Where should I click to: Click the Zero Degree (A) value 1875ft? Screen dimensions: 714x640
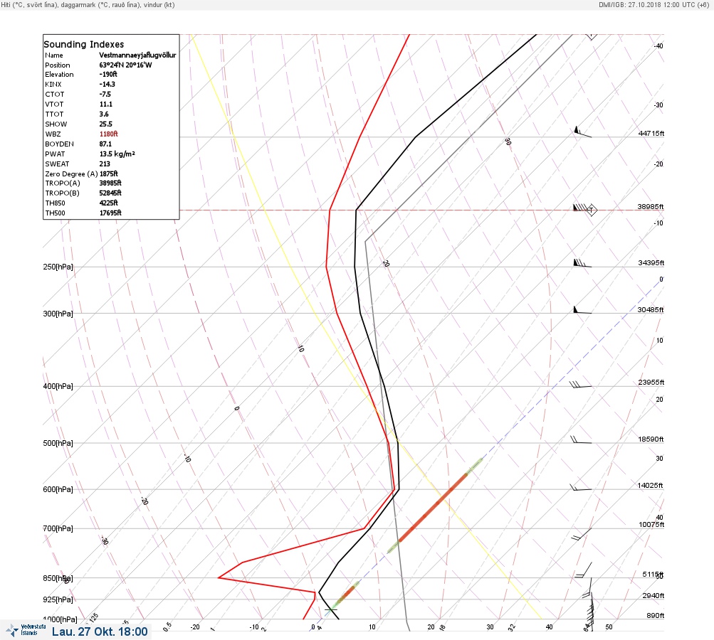point(109,174)
